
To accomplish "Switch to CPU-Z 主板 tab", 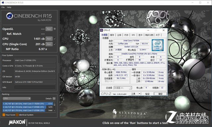I will [119, 35].
